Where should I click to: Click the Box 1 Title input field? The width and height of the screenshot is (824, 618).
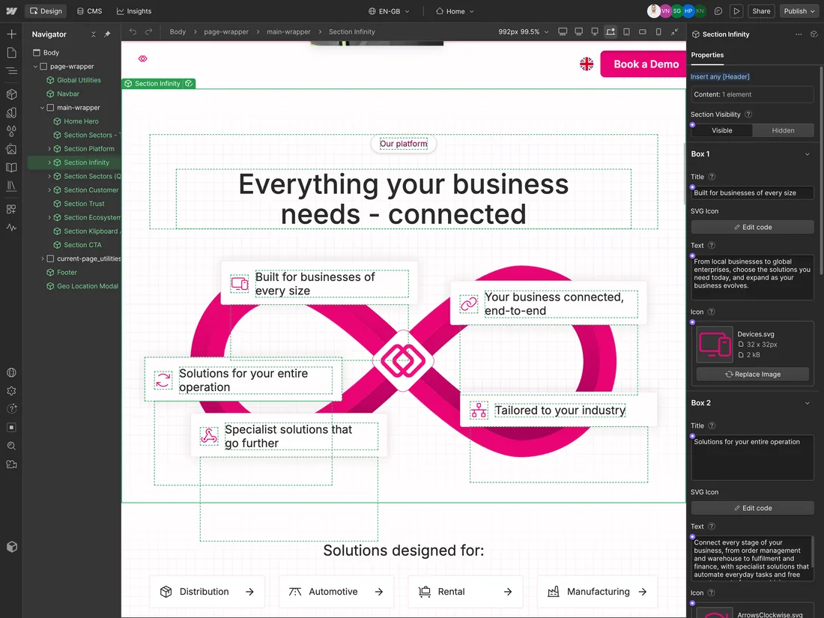coord(753,193)
